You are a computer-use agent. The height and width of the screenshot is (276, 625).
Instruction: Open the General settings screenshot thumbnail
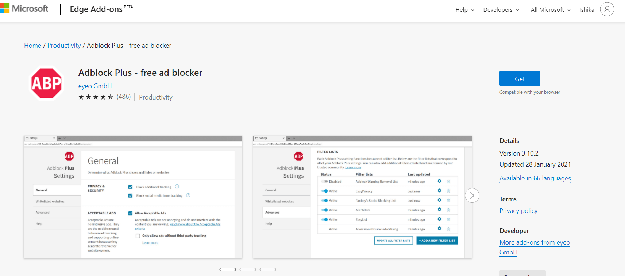click(133, 197)
